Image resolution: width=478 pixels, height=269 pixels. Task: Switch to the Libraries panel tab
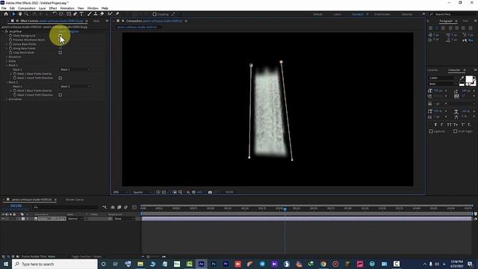coord(432,70)
